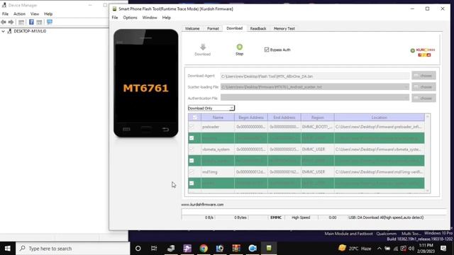
Task: Collapse the DESKTOP-M1JVLI0 tree node
Action: point(3,31)
